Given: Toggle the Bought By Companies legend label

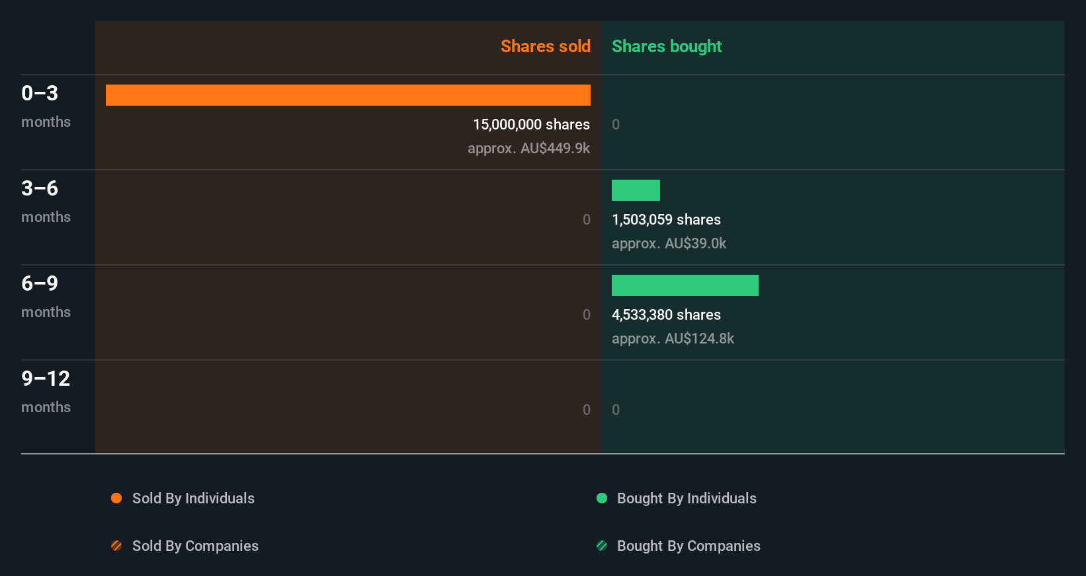Looking at the screenshot, I should tap(689, 546).
